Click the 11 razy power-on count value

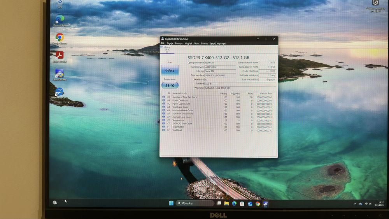(268, 75)
